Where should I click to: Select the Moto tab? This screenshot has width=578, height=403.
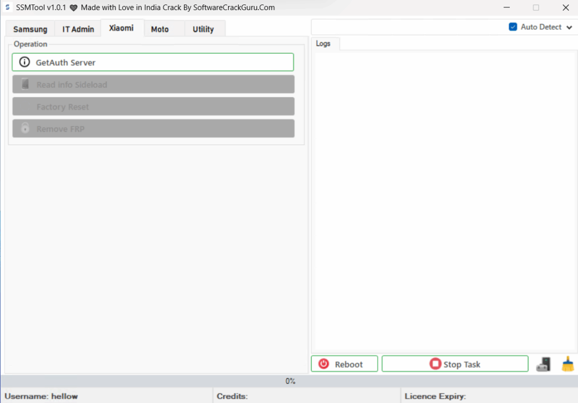pos(160,29)
